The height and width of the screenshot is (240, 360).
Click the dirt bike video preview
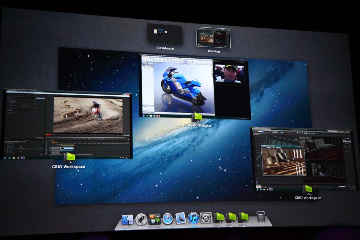pos(88,115)
